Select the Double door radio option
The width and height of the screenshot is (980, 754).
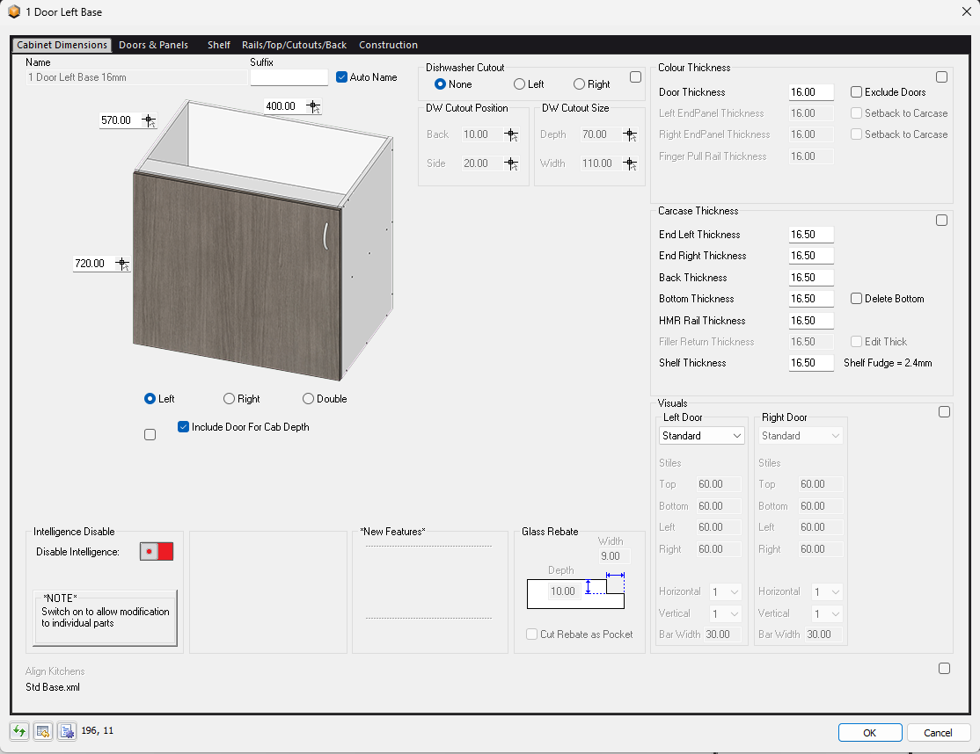coord(308,399)
